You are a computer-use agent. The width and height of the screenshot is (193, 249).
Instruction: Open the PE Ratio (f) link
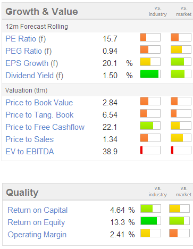click(x=26, y=39)
